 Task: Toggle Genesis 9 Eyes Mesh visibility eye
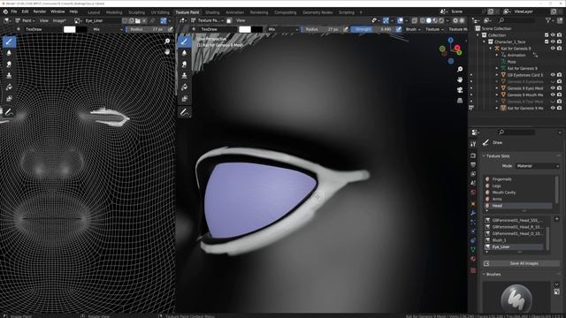(553, 88)
